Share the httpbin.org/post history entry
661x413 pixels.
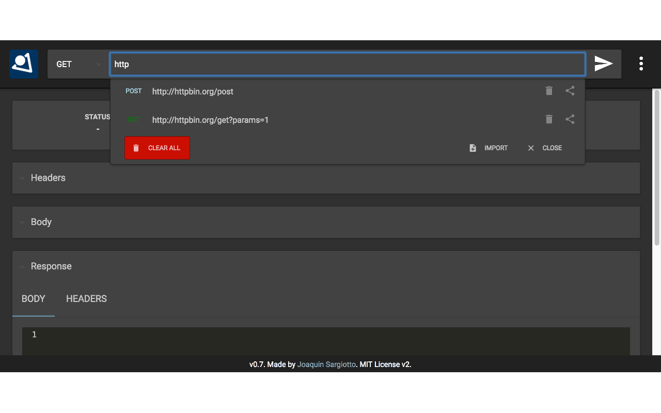[x=570, y=91]
